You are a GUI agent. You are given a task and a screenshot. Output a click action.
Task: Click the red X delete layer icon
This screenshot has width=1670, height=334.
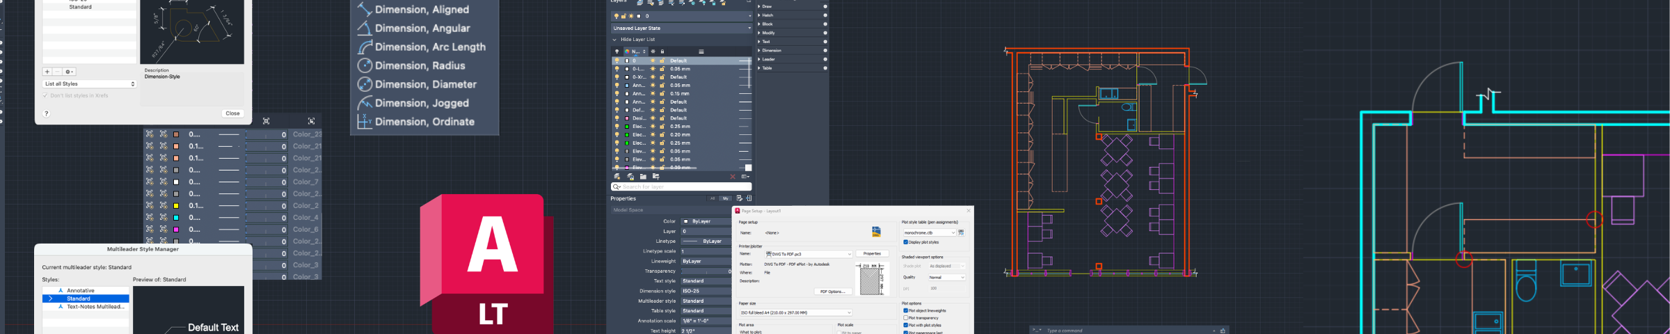(732, 177)
